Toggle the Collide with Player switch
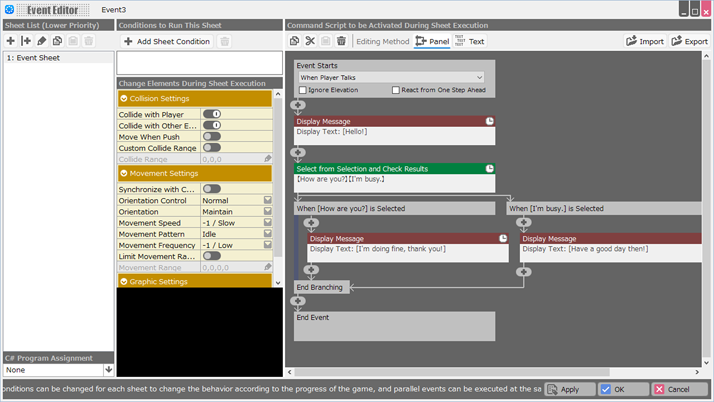Screen dimensions: 714x402 (x=212, y=114)
